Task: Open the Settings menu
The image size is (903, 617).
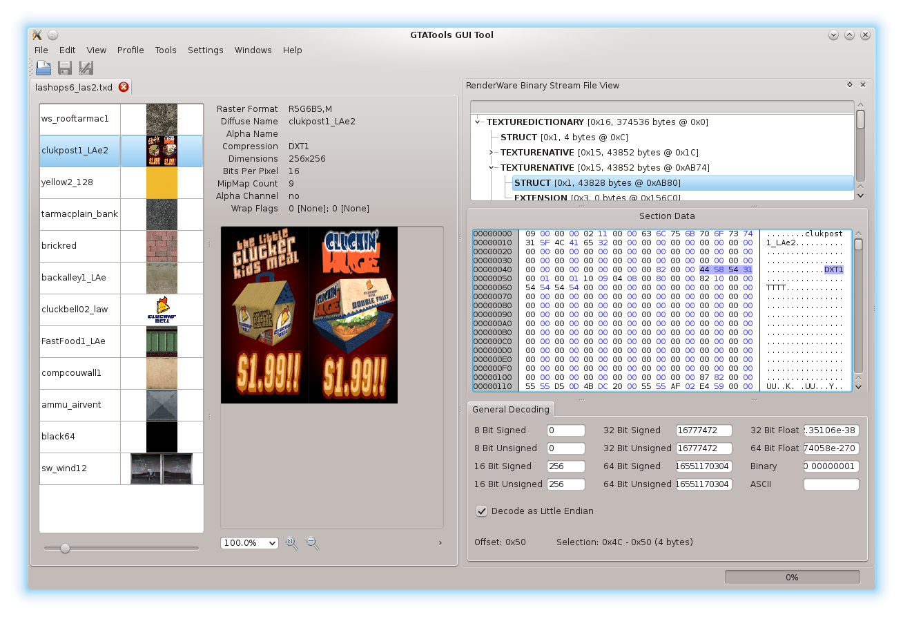Action: click(x=206, y=50)
